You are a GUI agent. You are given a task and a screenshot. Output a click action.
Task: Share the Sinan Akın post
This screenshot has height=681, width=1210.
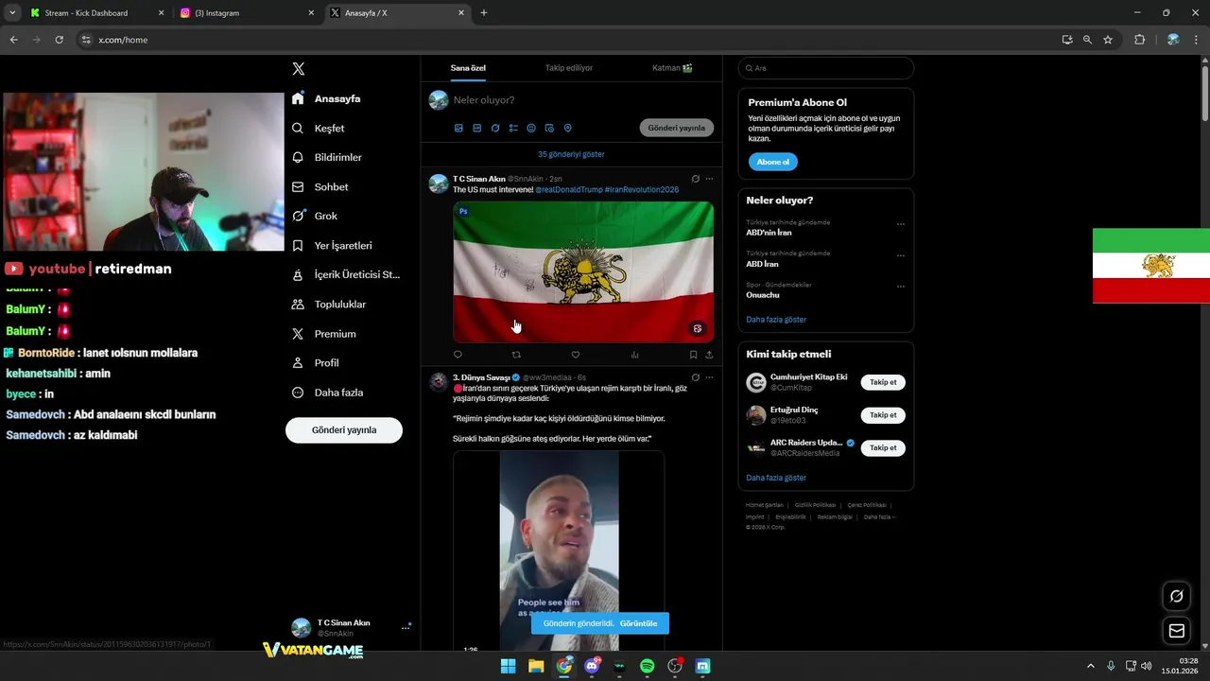click(709, 355)
